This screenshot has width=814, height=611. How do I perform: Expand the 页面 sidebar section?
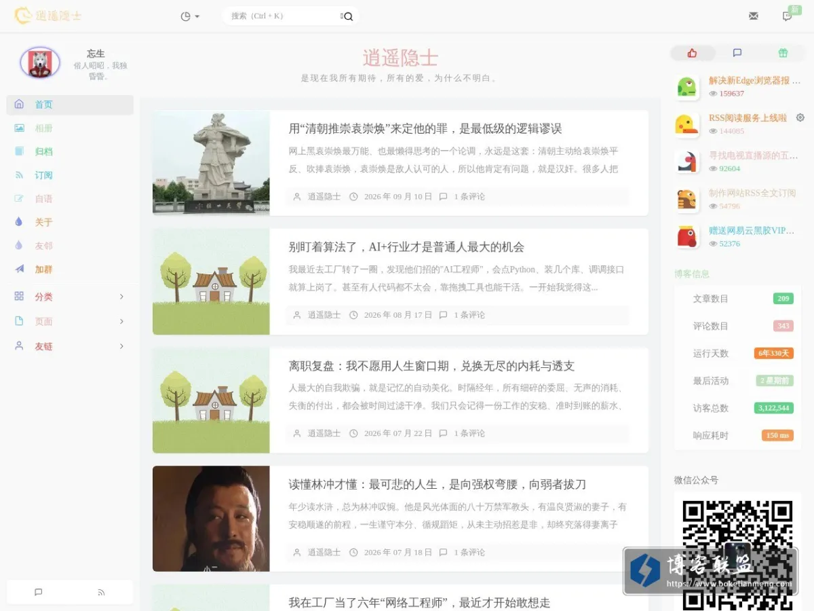click(70, 321)
